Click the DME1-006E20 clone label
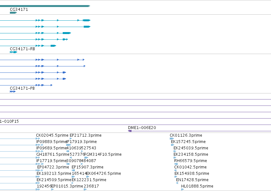 (x=142, y=128)
